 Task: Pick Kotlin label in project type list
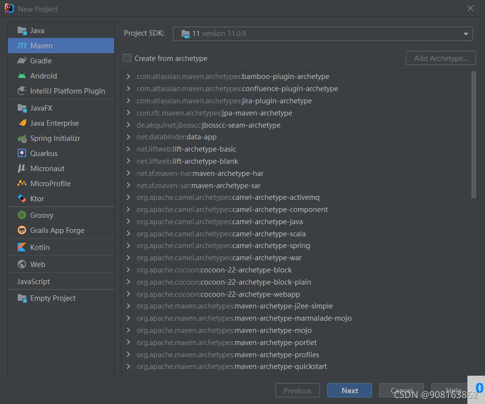(x=40, y=248)
